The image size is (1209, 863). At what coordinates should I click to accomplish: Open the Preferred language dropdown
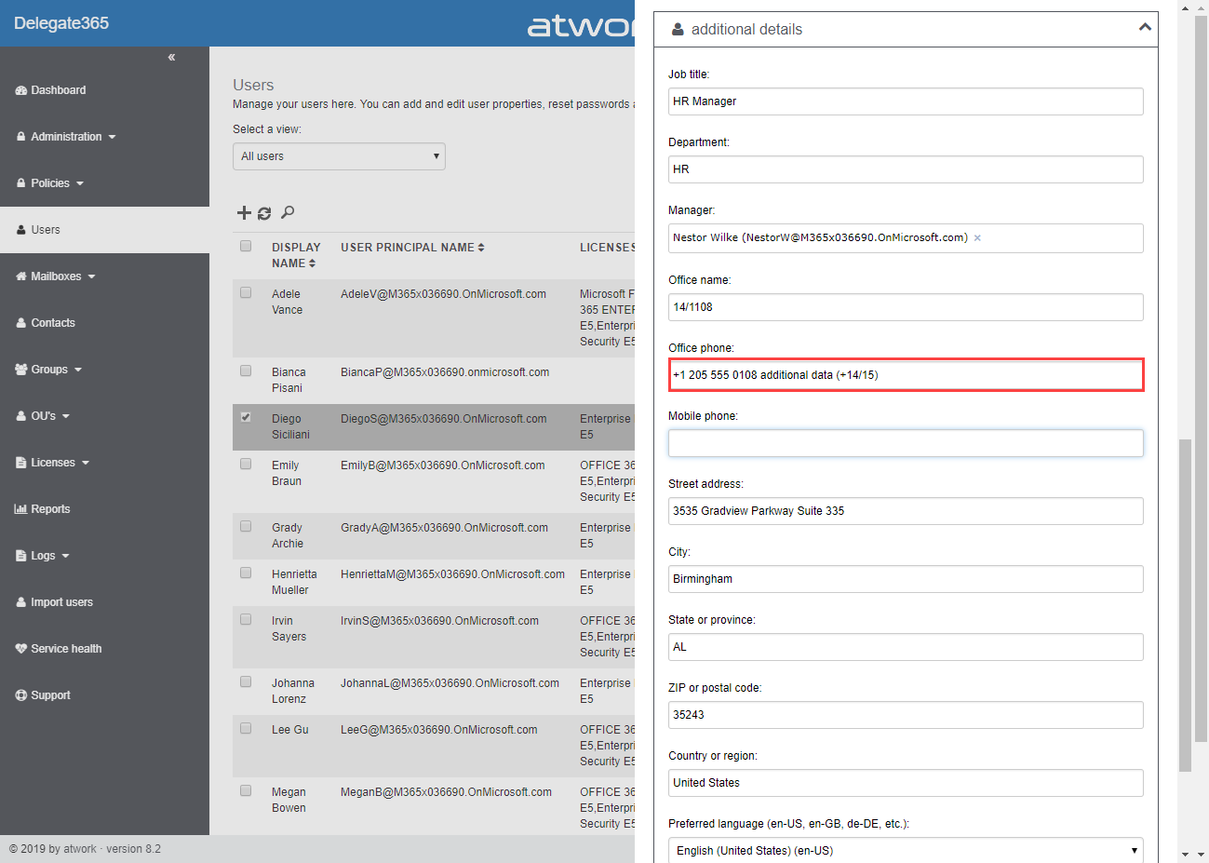pyautogui.click(x=906, y=850)
